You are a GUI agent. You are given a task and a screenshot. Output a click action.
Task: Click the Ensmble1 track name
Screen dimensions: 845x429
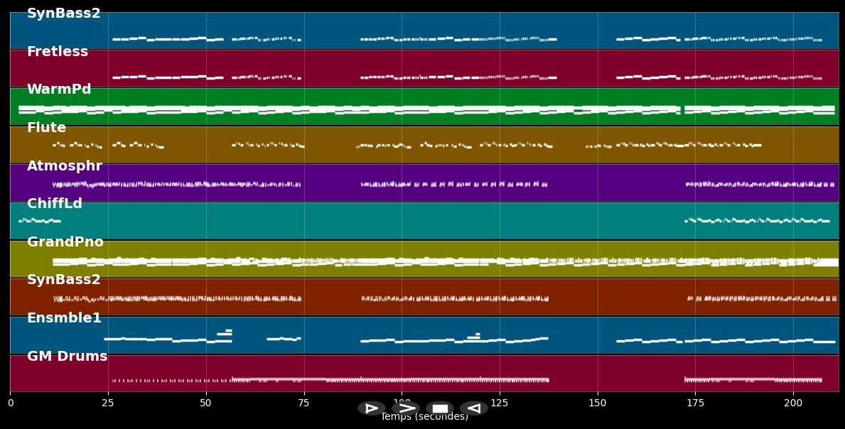pos(65,318)
